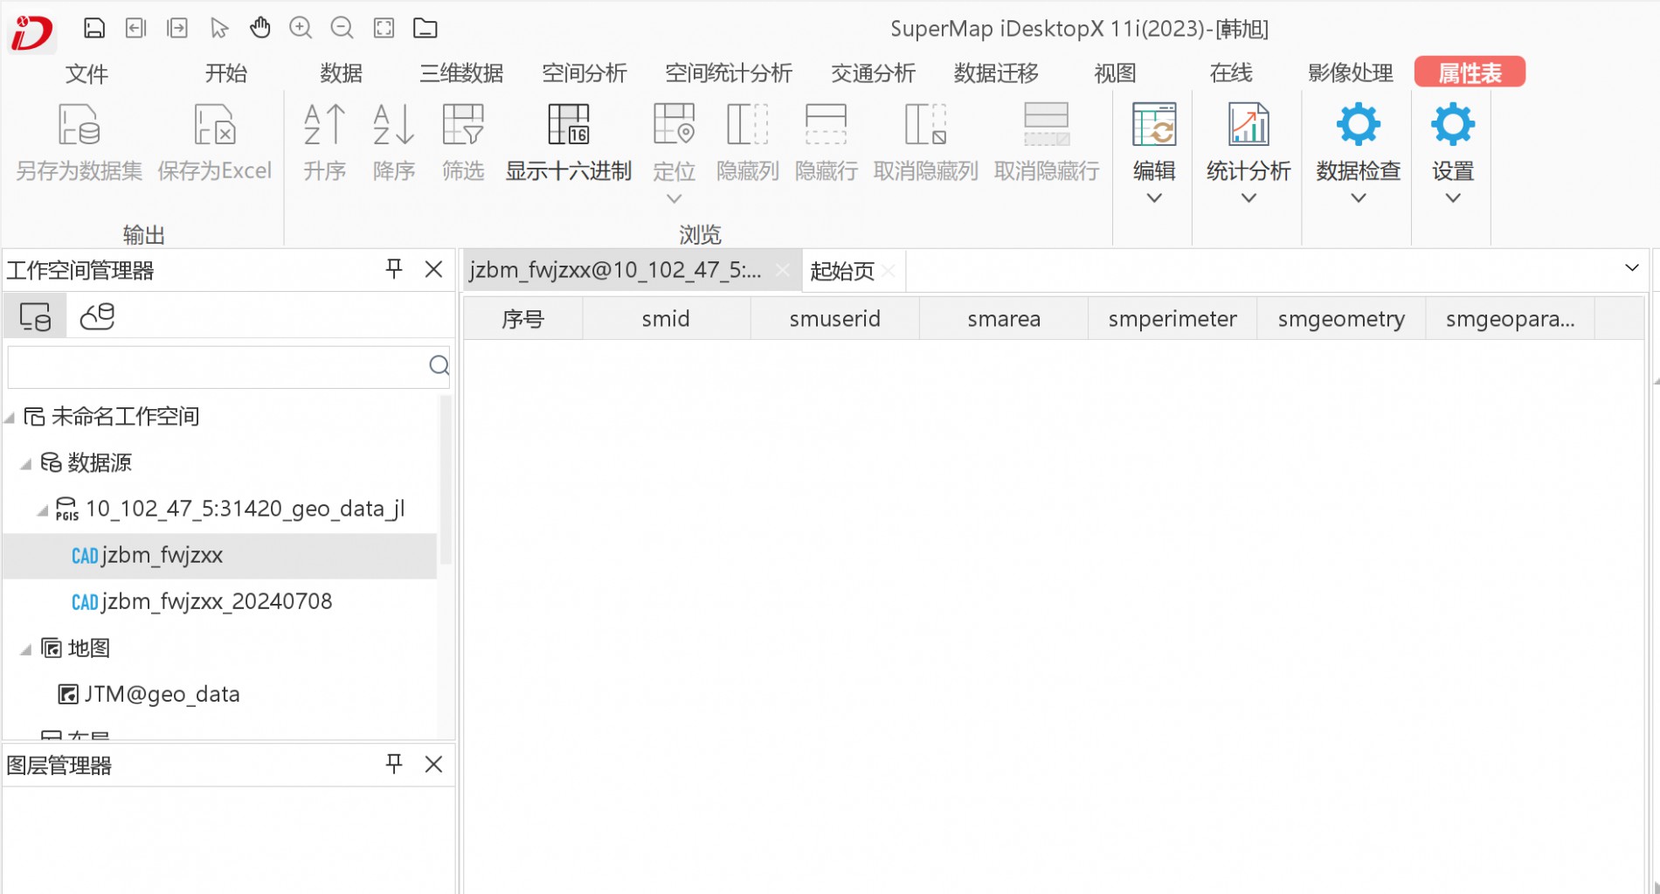This screenshot has height=894, width=1660.
Task: Click the zoom out magnifier icon
Action: click(x=342, y=28)
